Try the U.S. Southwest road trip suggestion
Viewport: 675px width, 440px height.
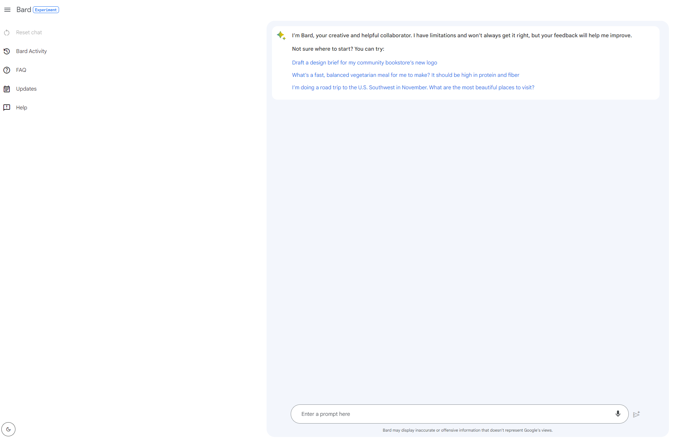(413, 88)
